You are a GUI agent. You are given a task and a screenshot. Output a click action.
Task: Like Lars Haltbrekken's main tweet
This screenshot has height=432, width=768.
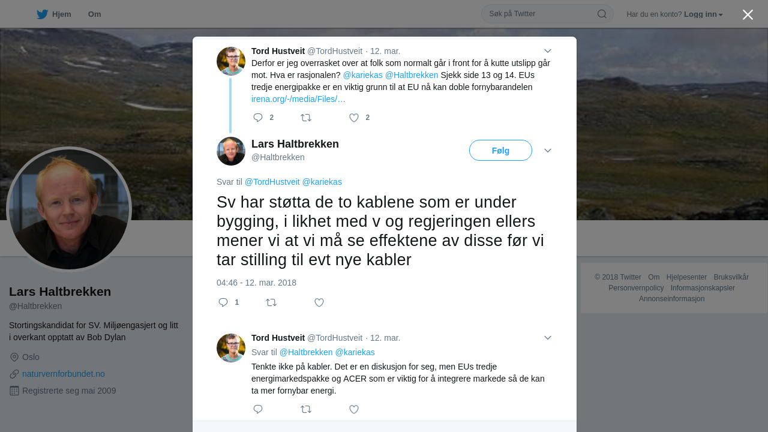click(x=319, y=302)
